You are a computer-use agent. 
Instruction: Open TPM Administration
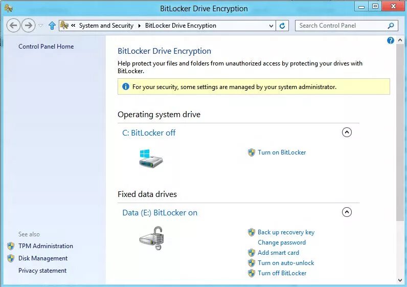point(46,246)
